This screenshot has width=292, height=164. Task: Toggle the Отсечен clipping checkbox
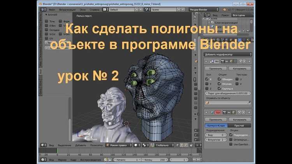coord(219,84)
